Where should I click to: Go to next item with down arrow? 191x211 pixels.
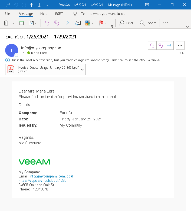(x=39, y=5)
